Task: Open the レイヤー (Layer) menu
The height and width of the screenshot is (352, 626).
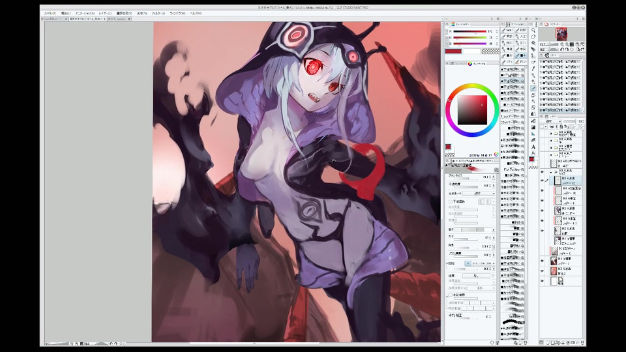Action: (x=105, y=13)
